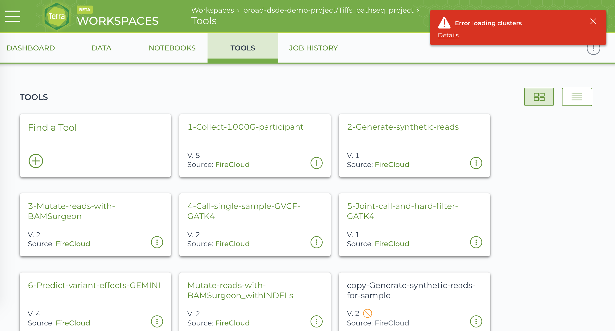Open the hamburger navigation menu
The width and height of the screenshot is (615, 331).
click(x=13, y=16)
